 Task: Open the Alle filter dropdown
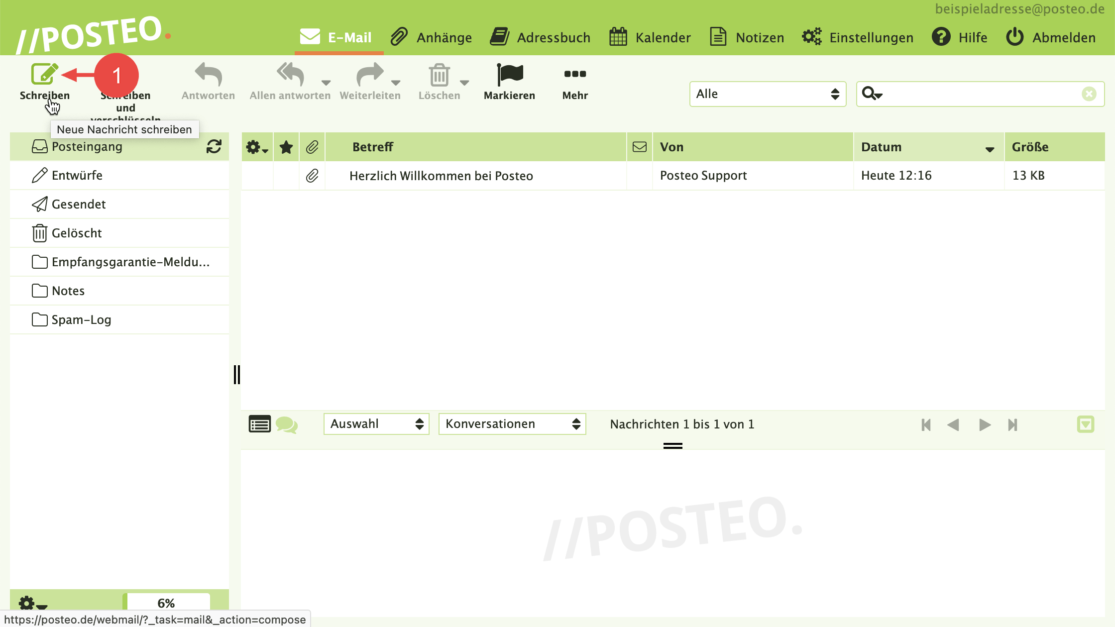pos(768,94)
